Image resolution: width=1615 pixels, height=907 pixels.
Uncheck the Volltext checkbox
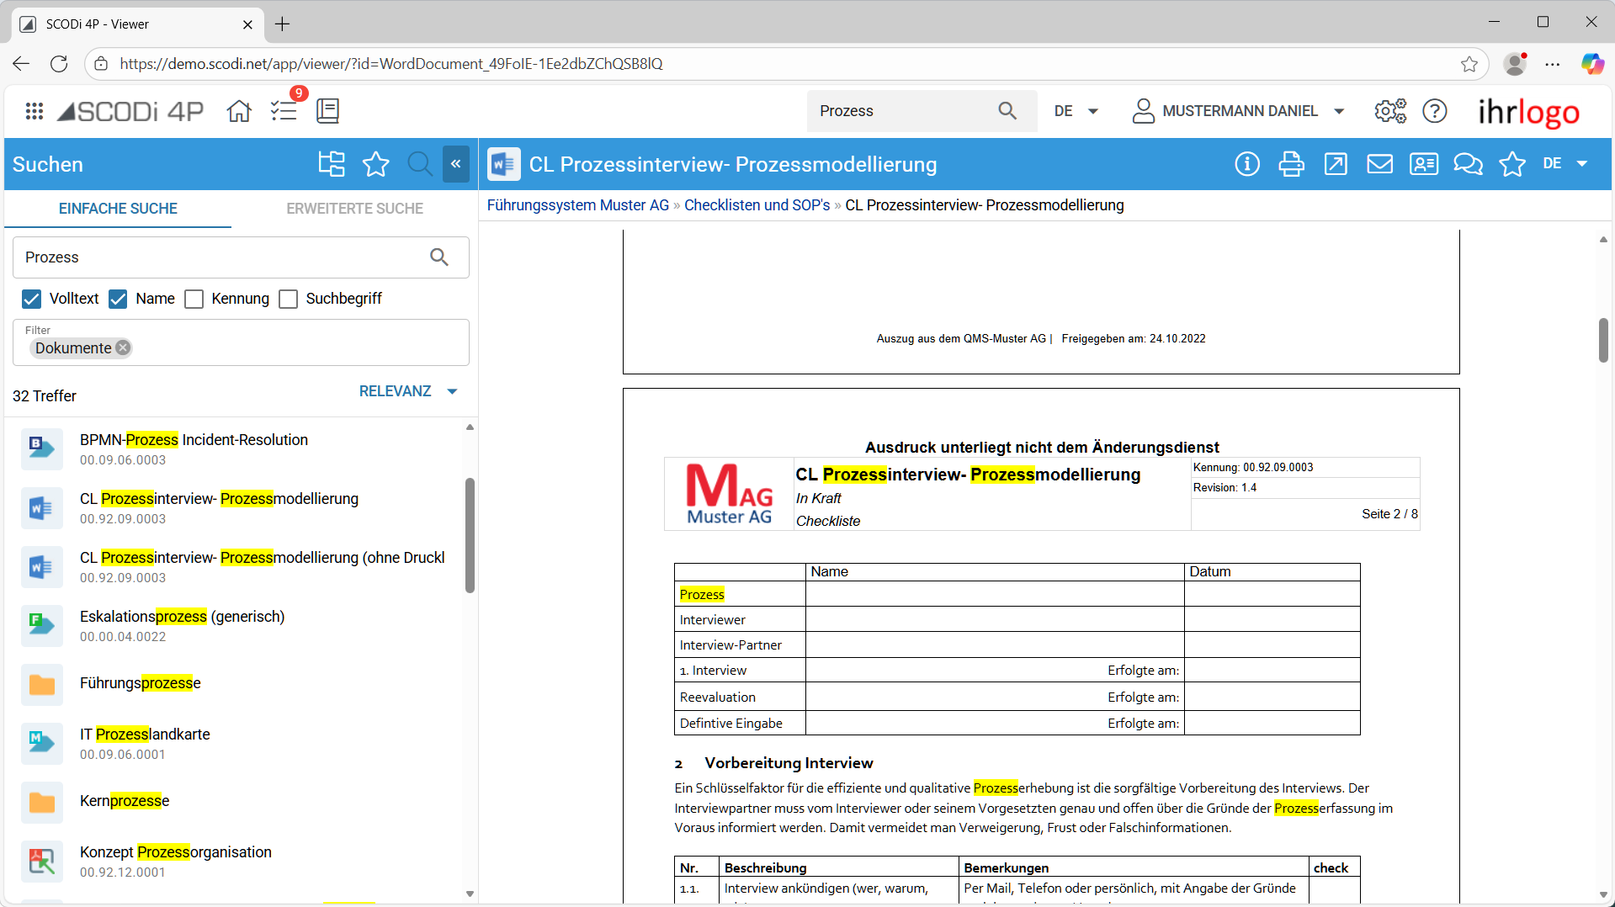(x=31, y=299)
